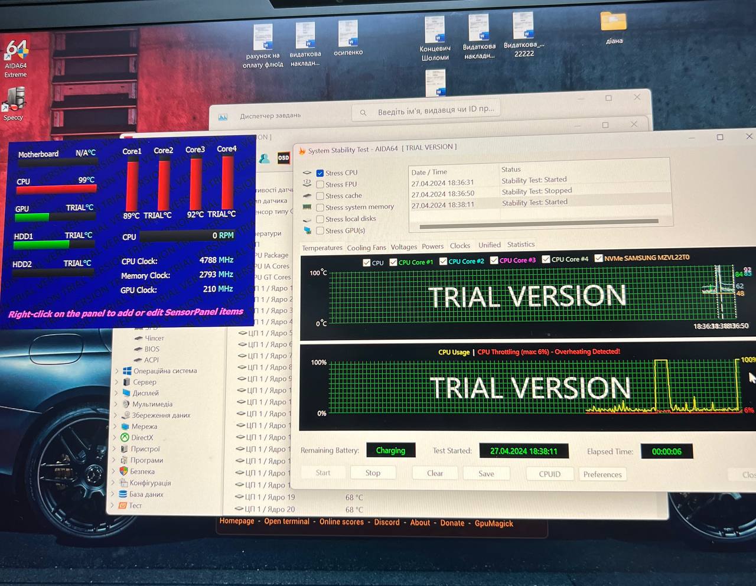
Task: Switch to the Powers tab
Action: tap(433, 246)
